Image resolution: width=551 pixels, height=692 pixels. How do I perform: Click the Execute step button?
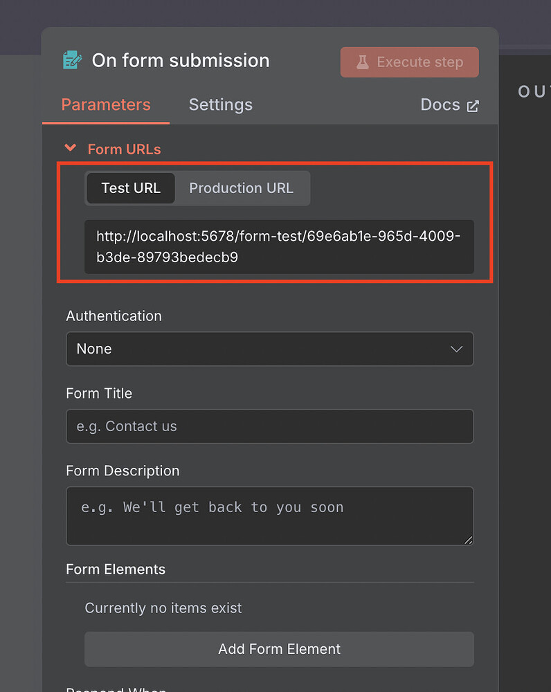click(409, 62)
